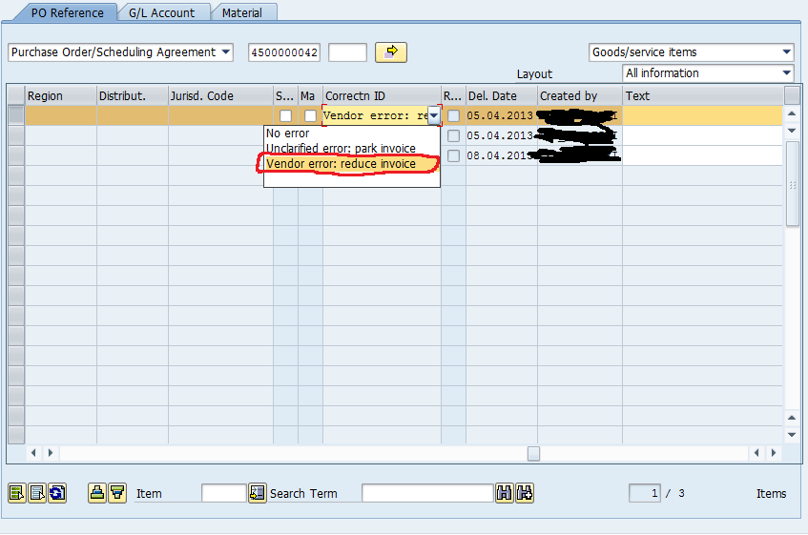The width and height of the screenshot is (808, 535).
Task: Switch to the G/L Account tab
Action: [161, 12]
